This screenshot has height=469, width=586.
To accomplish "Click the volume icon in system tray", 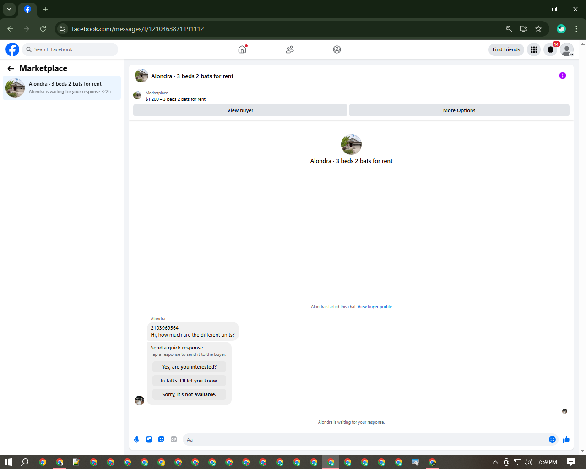I will [528, 462].
